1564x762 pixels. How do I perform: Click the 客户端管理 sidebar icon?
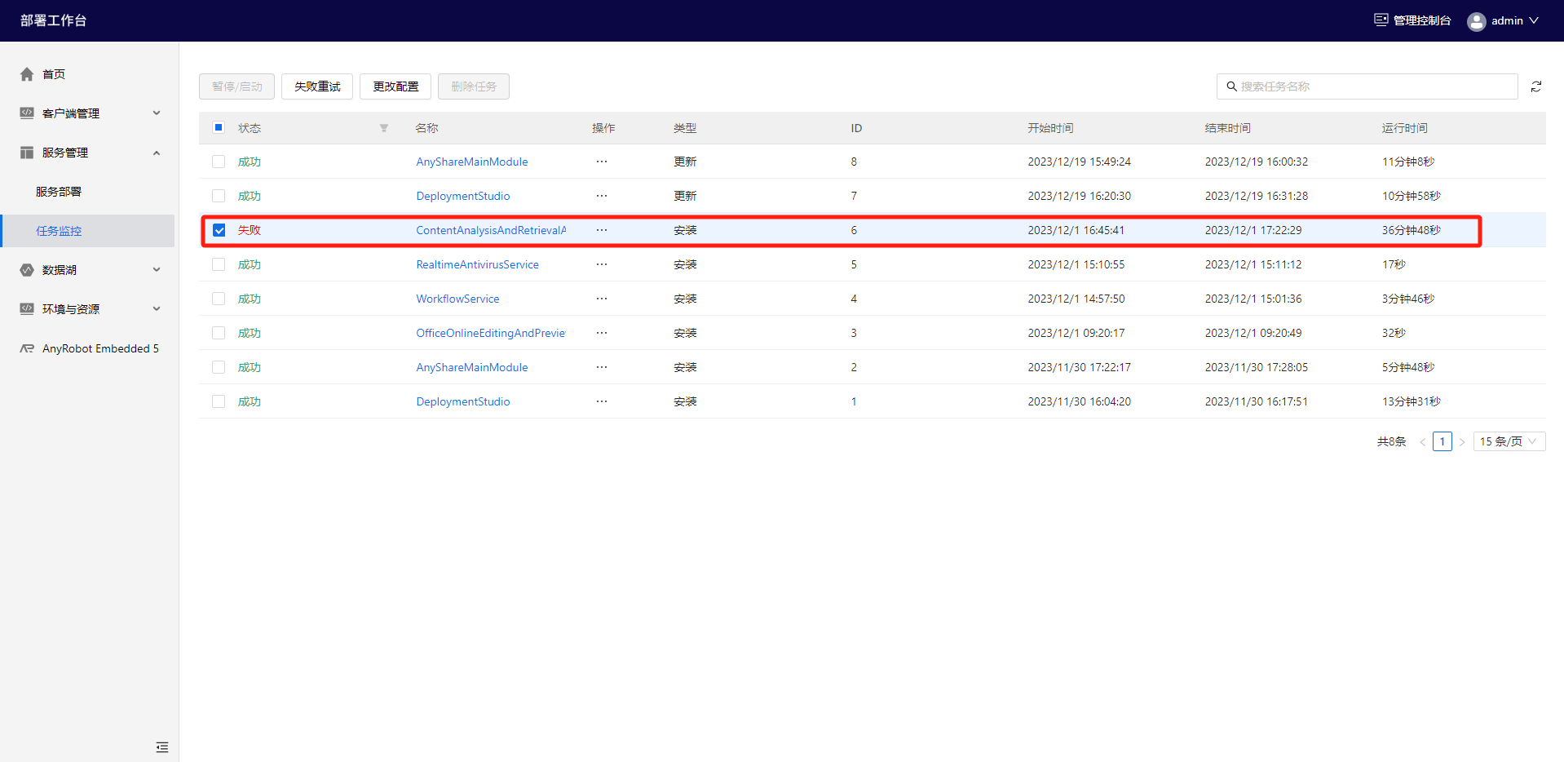point(27,113)
